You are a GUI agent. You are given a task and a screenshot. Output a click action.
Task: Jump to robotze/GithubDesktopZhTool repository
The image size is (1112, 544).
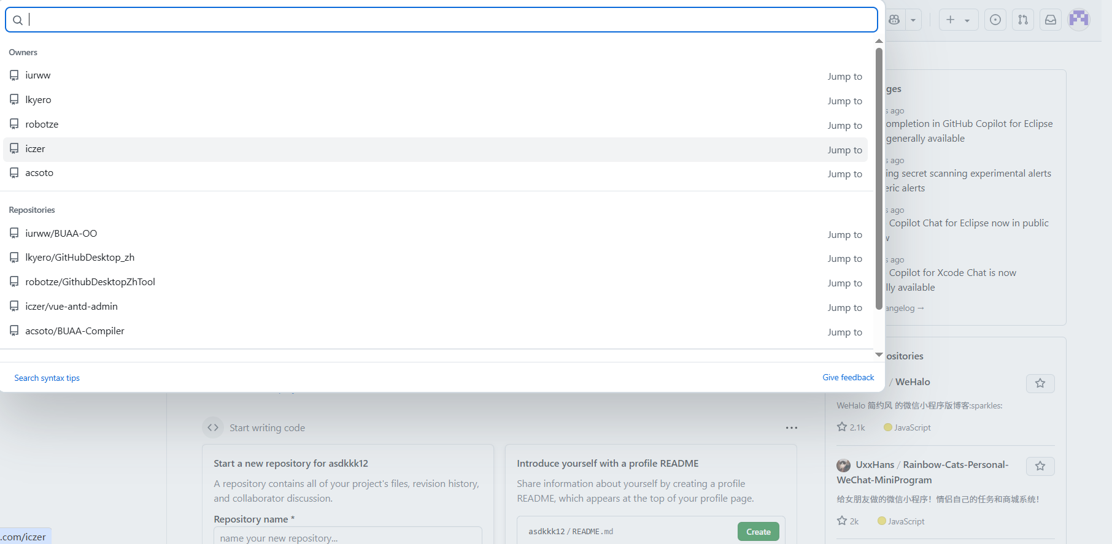435,282
